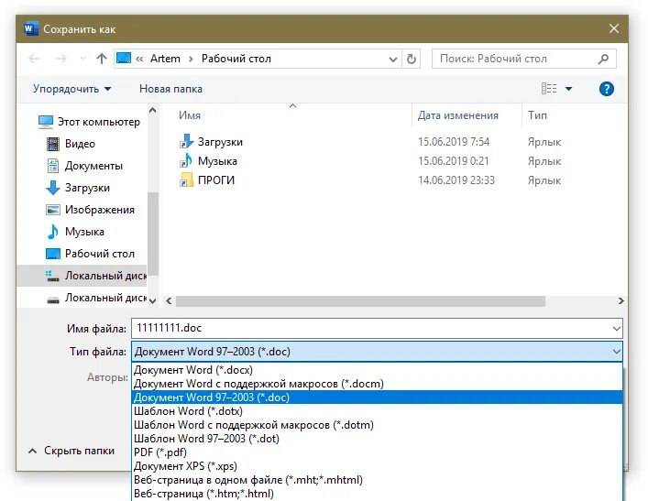
Task: Select Веб-страница в одном файле (*.mht;*.mhtml)
Action: (377, 480)
